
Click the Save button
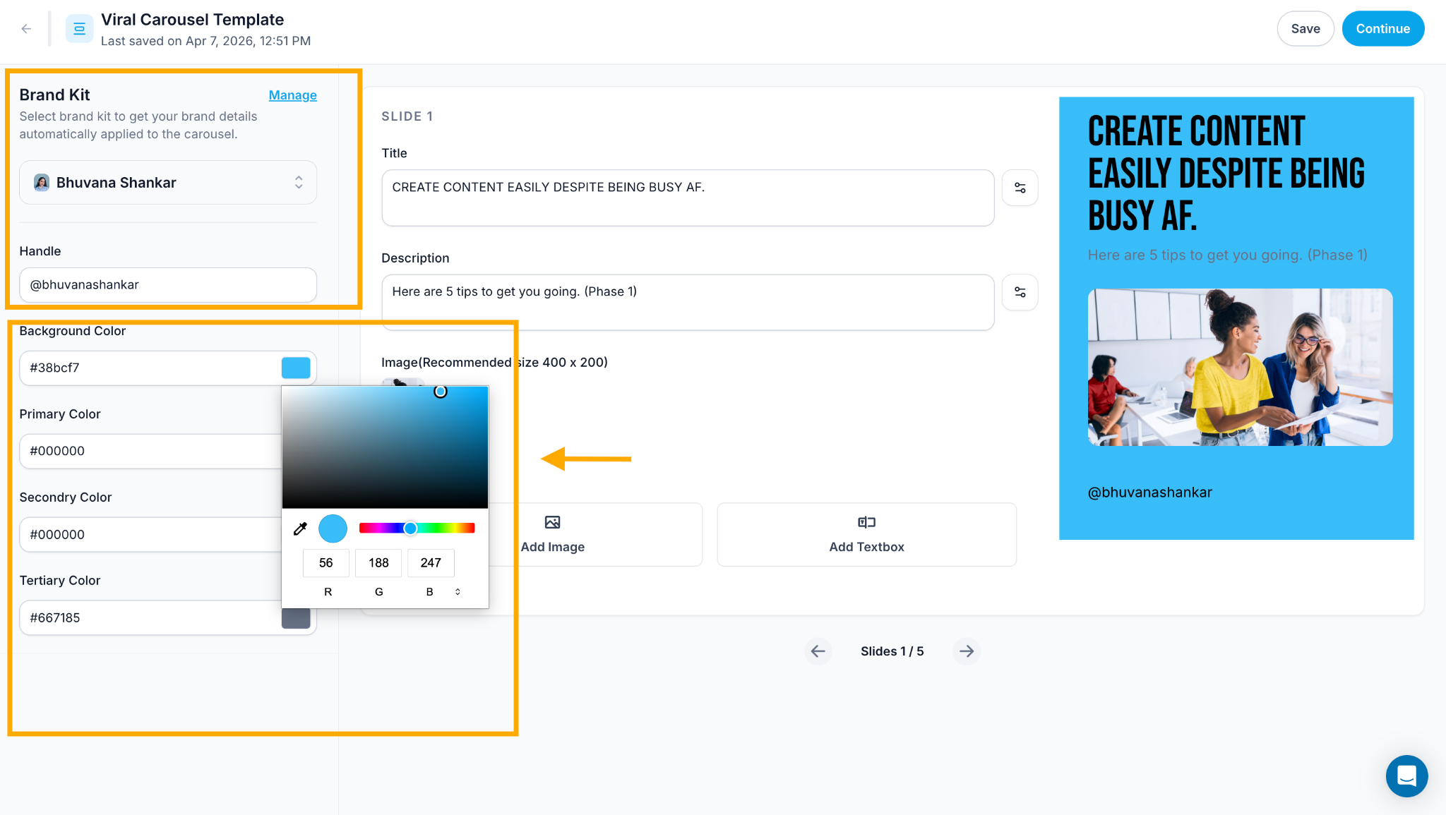tap(1305, 29)
